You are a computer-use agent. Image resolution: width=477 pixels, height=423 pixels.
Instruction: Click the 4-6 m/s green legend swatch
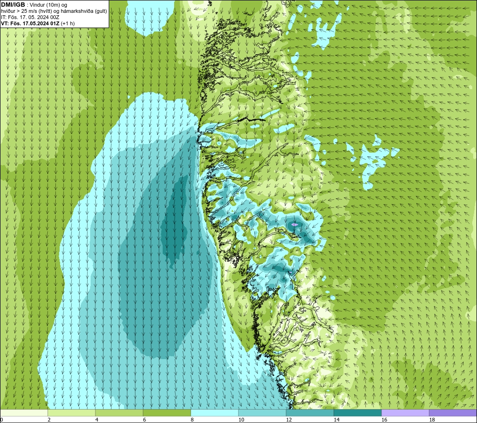(119, 413)
